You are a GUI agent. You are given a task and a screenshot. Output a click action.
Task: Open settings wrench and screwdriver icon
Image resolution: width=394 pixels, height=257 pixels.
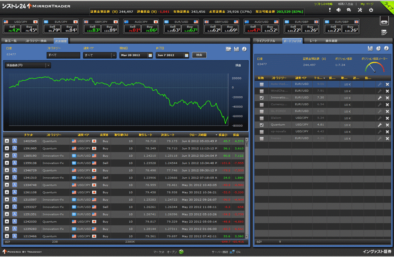(360, 10)
